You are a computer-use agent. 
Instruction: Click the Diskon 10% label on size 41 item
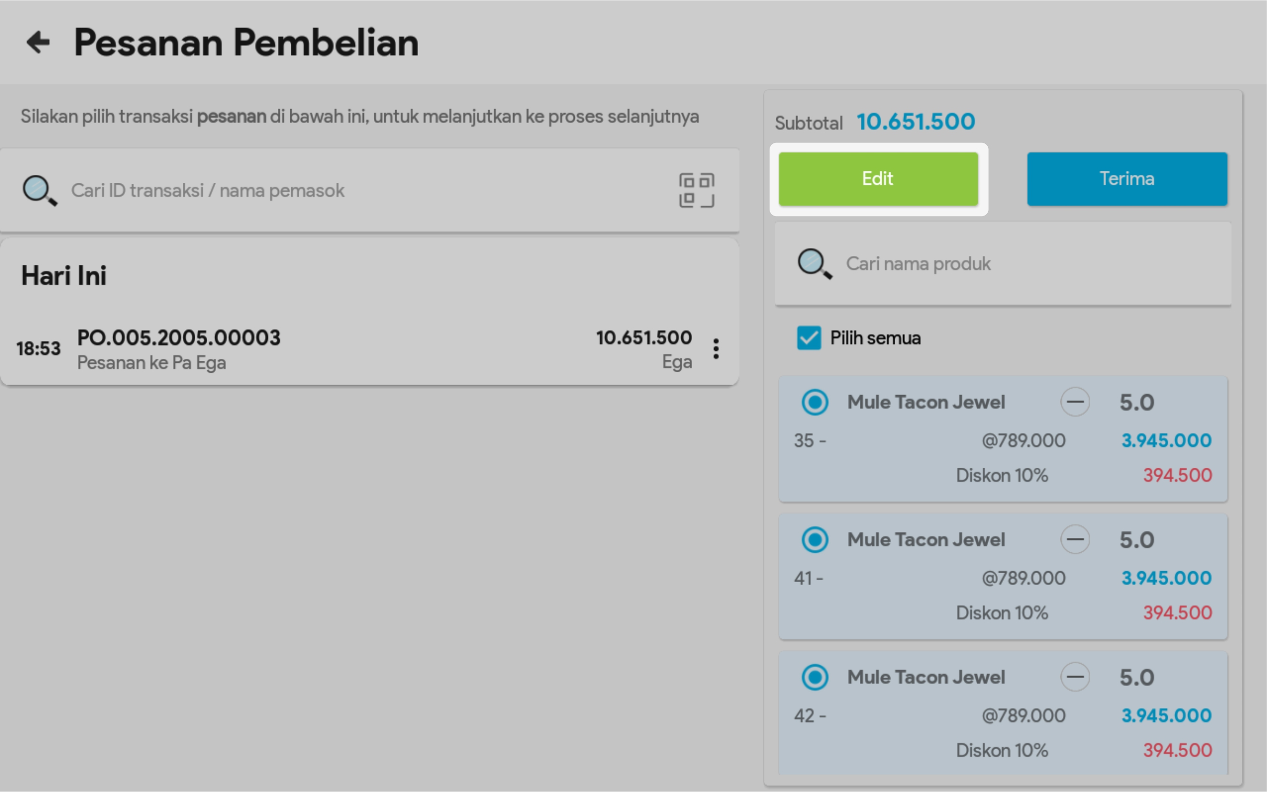coord(1001,613)
